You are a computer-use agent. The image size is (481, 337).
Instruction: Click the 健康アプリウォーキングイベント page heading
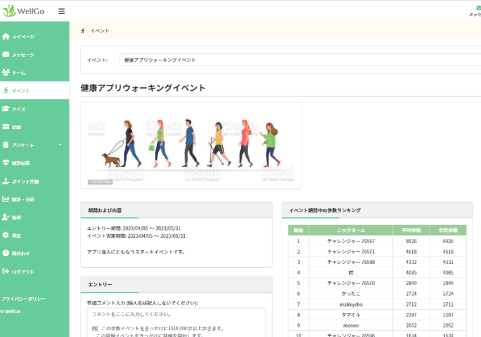coord(143,88)
